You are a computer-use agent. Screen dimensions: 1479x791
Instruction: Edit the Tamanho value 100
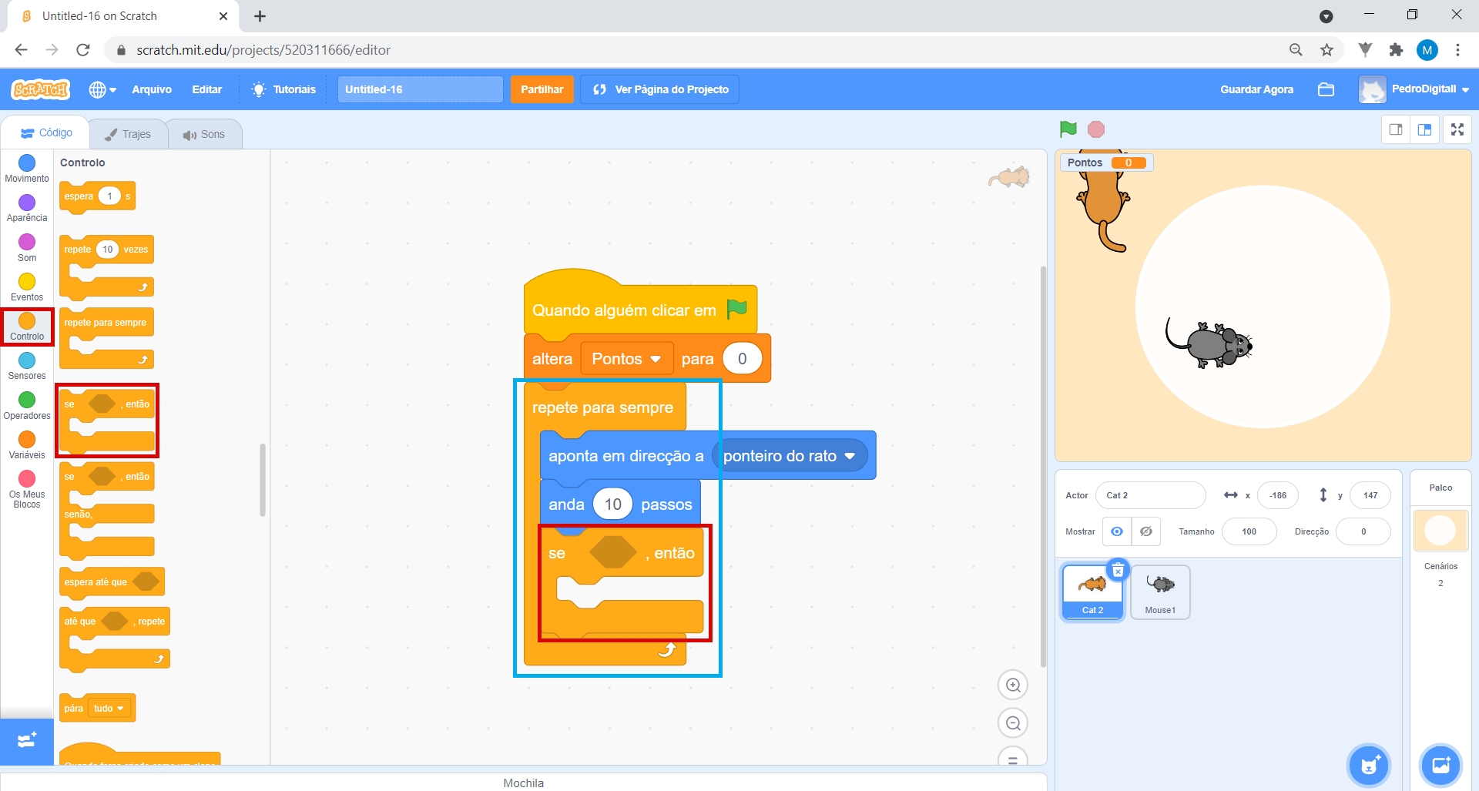(1249, 531)
